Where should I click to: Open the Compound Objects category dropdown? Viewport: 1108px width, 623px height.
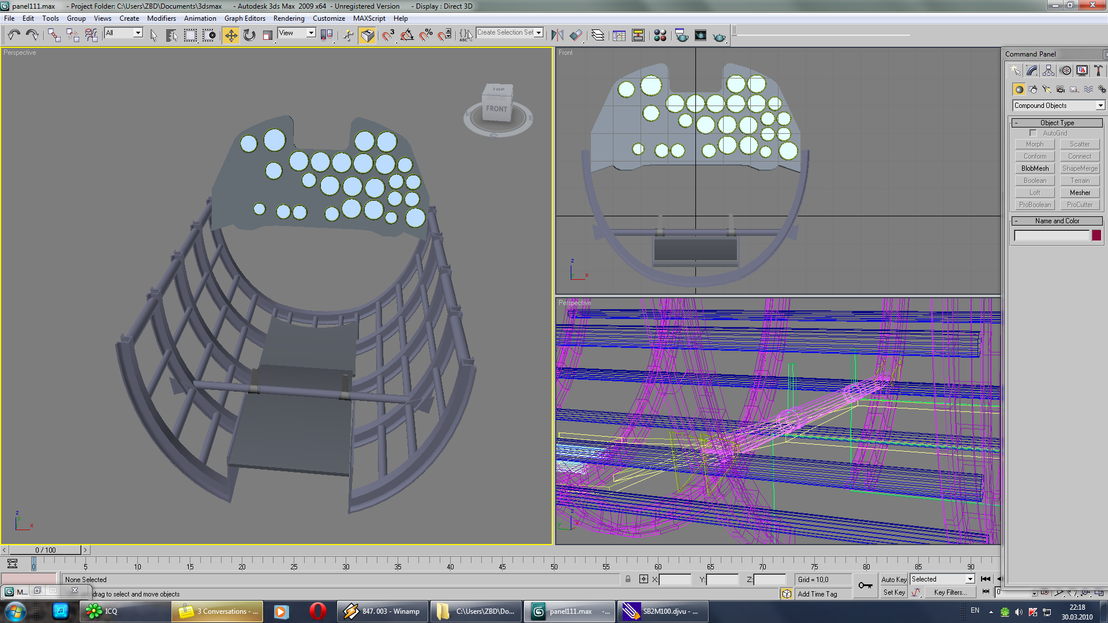pyautogui.click(x=1100, y=106)
